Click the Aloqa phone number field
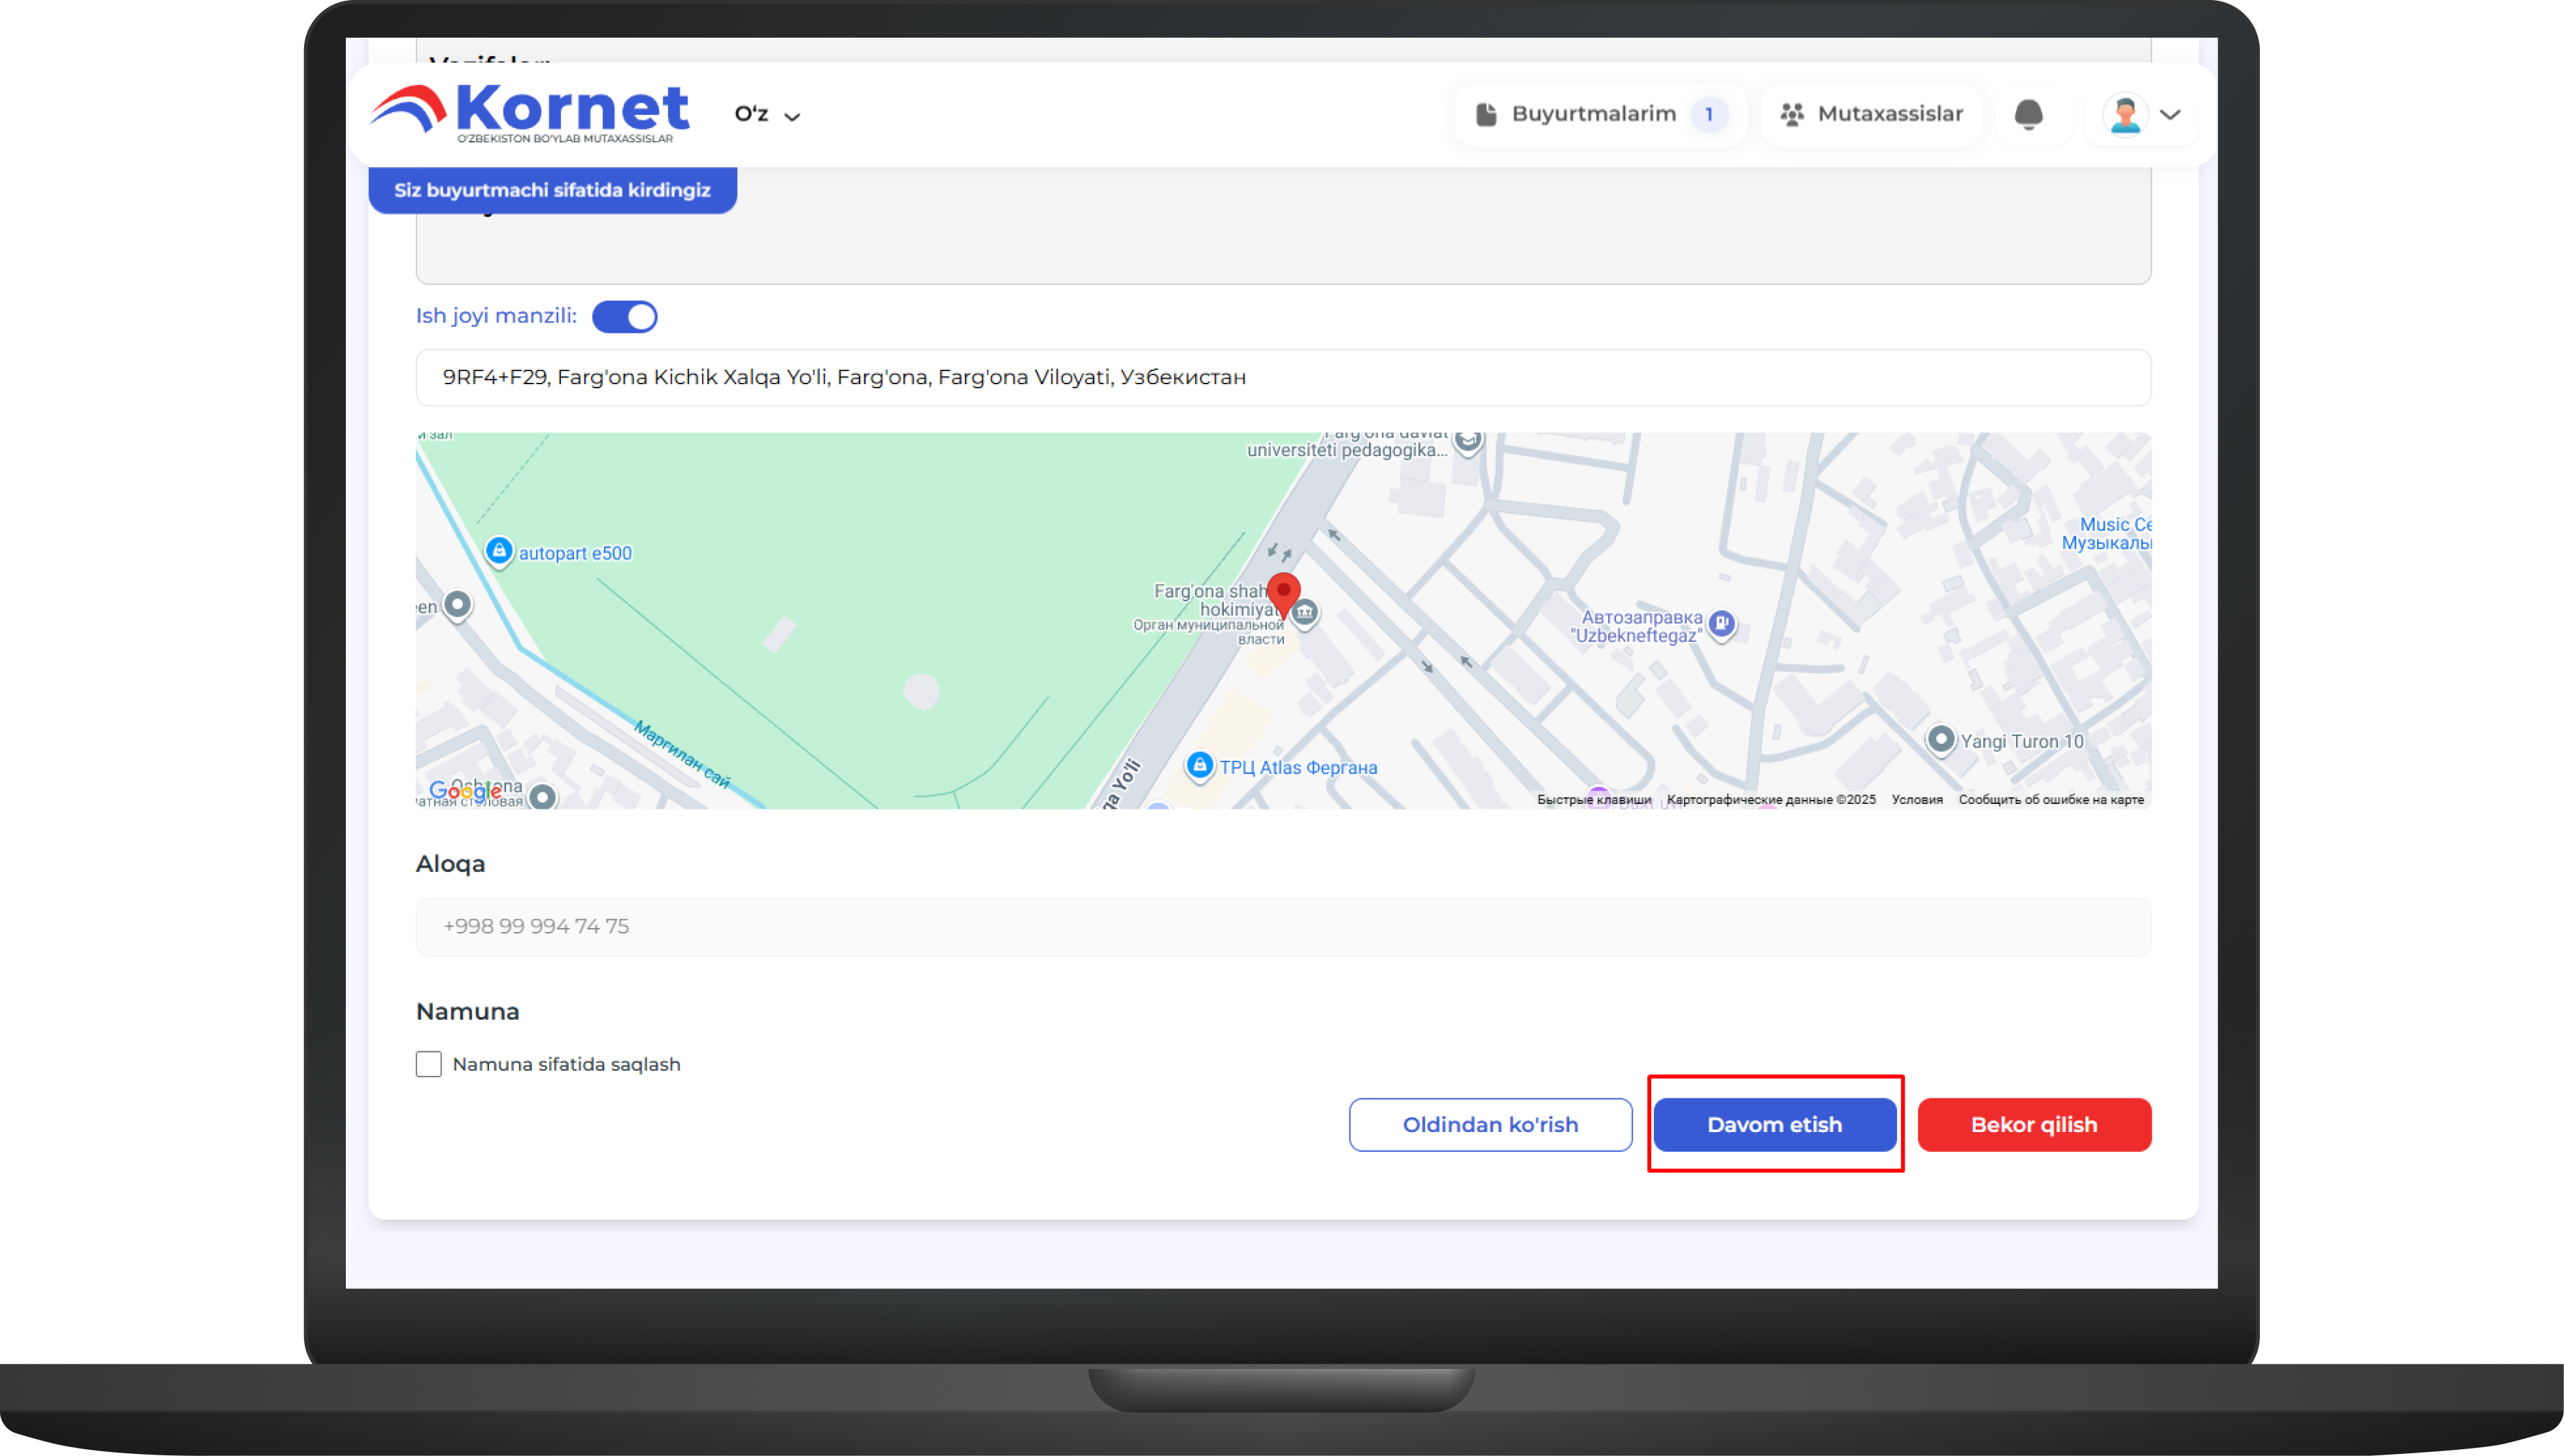The width and height of the screenshot is (2564, 1456). (x=1282, y=926)
